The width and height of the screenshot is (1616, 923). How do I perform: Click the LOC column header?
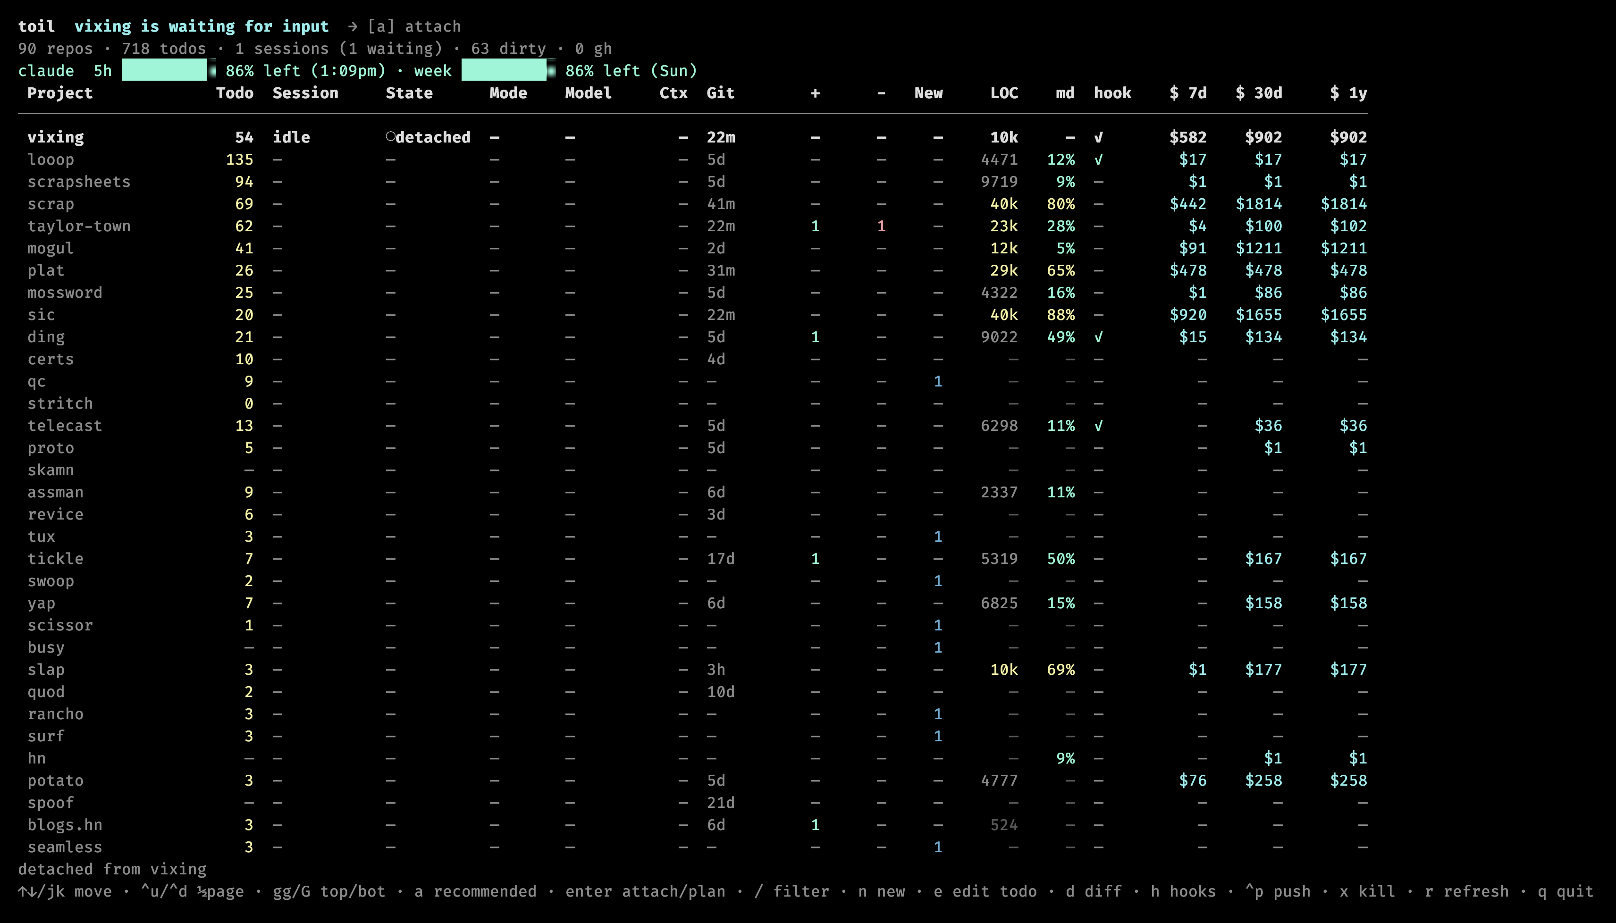(1004, 93)
